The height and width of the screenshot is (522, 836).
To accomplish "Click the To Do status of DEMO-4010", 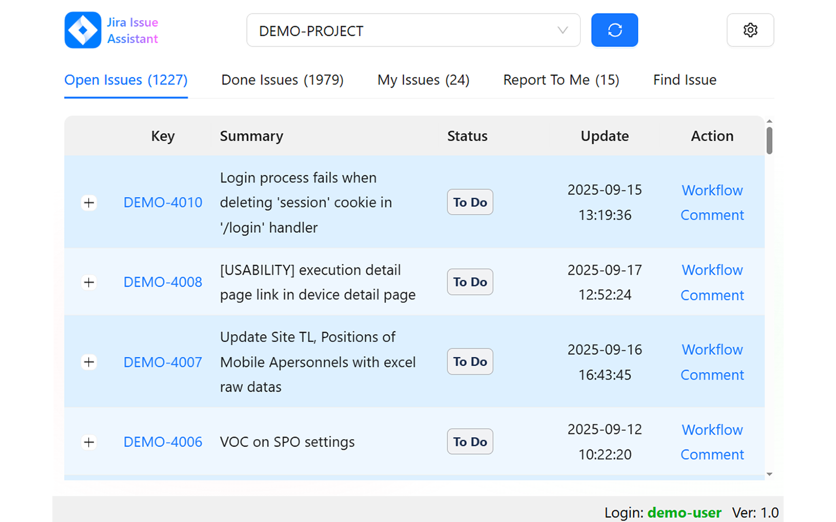I will coord(470,202).
